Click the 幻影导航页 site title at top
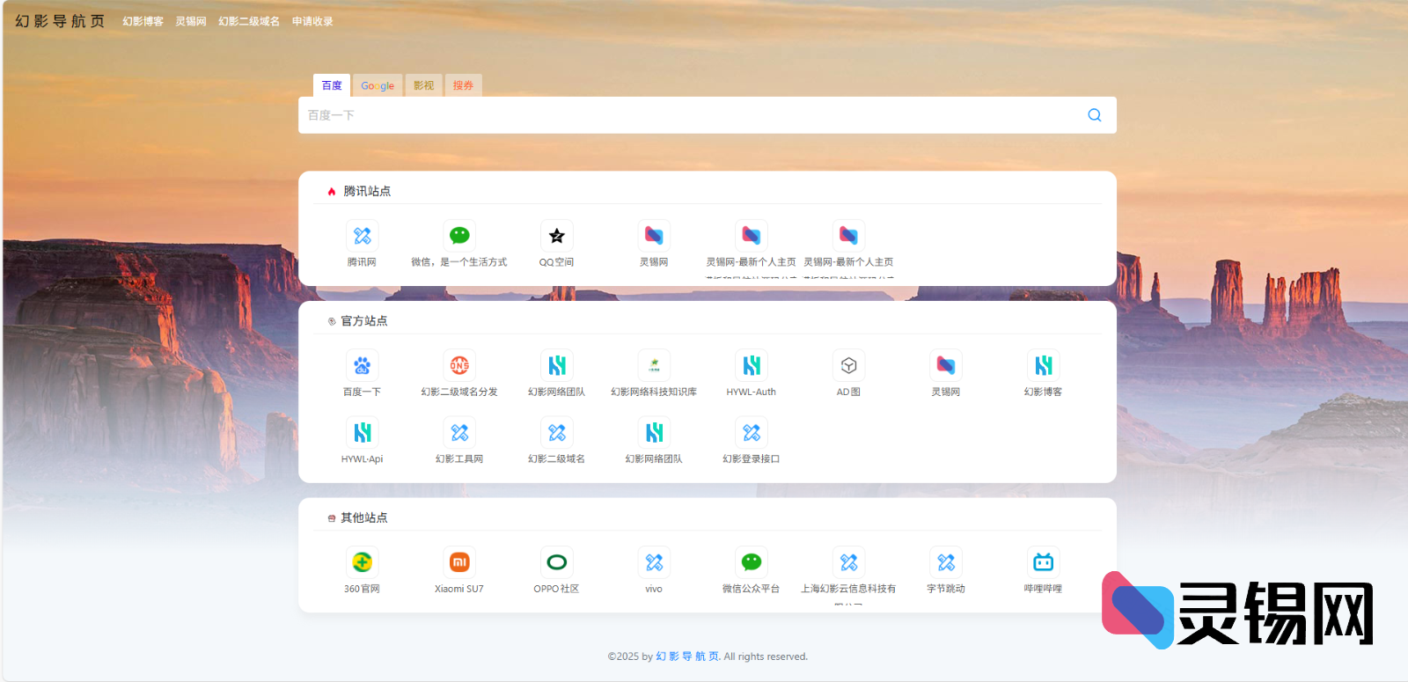This screenshot has height=682, width=1408. tap(60, 21)
